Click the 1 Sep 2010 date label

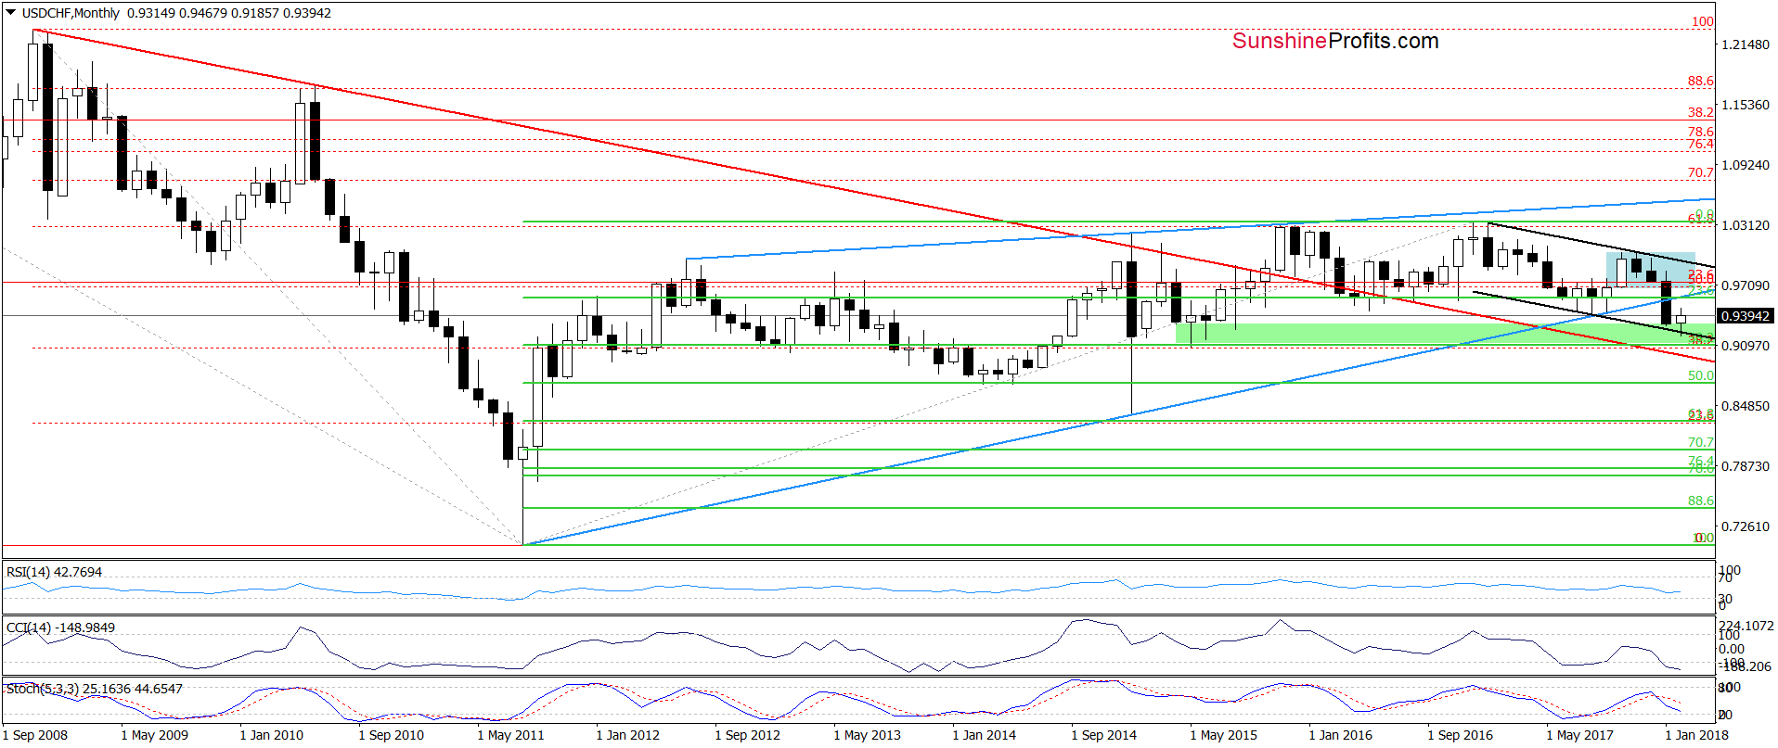[x=391, y=735]
